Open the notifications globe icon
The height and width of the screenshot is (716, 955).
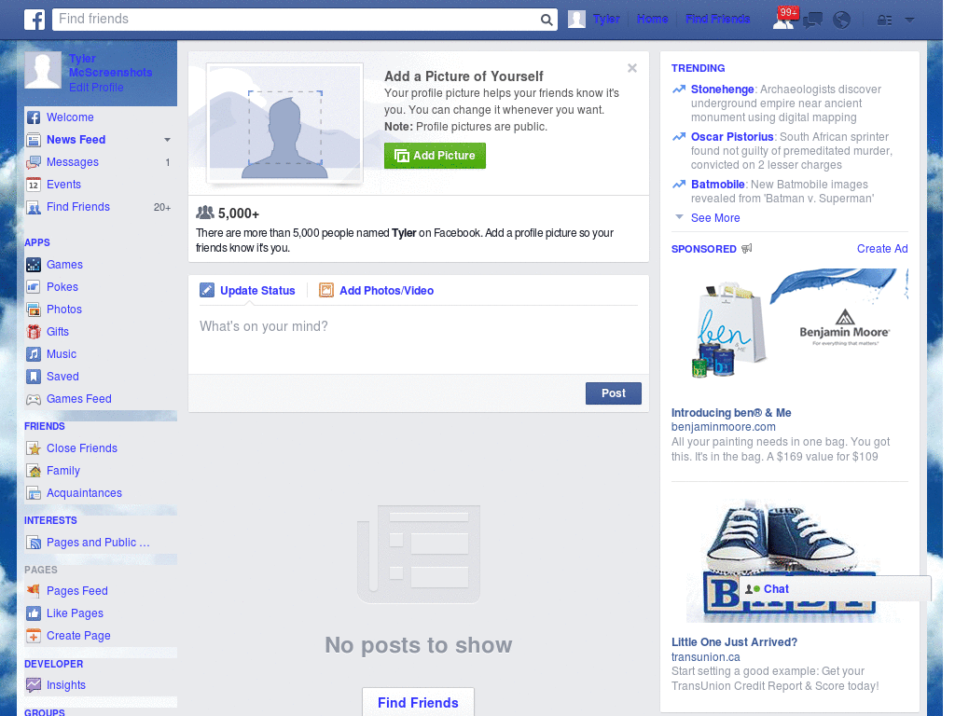pyautogui.click(x=841, y=21)
